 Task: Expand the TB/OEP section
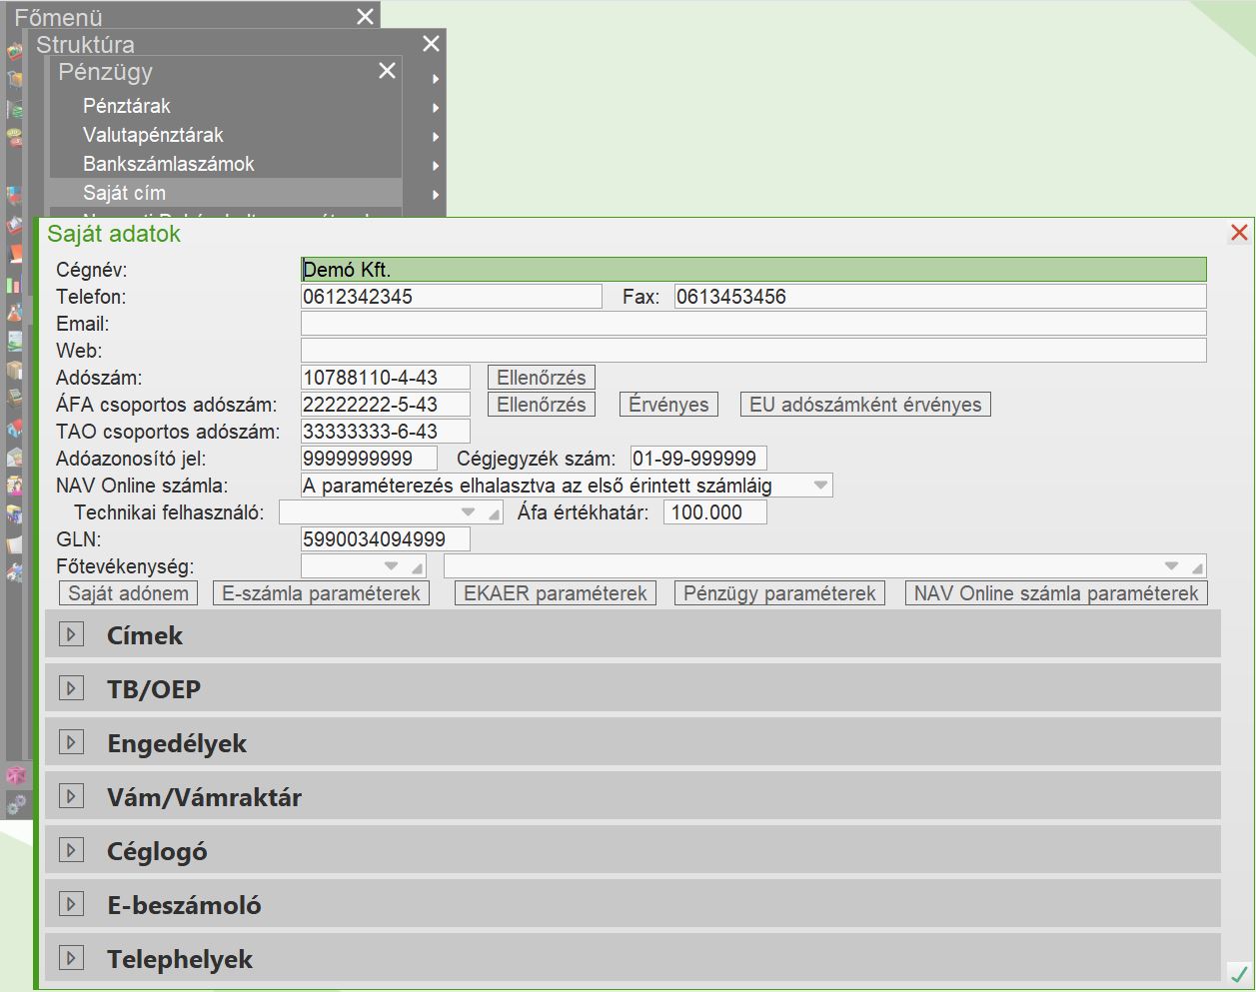pyautogui.click(x=71, y=688)
